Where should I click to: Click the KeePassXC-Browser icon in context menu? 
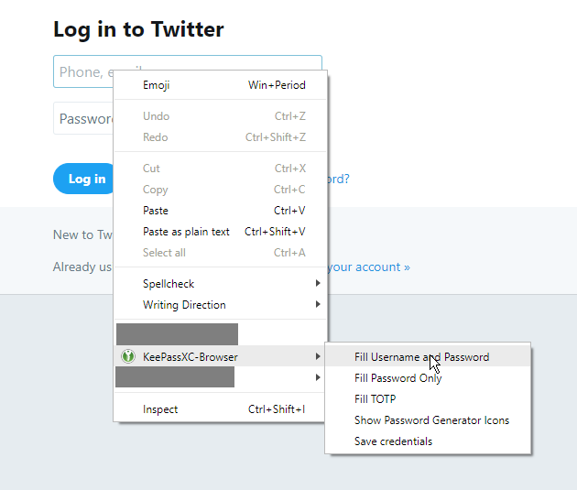click(128, 356)
